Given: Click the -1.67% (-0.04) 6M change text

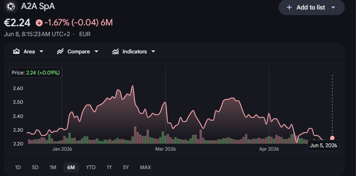Looking at the screenshot, I should pyautogui.click(x=78, y=23).
